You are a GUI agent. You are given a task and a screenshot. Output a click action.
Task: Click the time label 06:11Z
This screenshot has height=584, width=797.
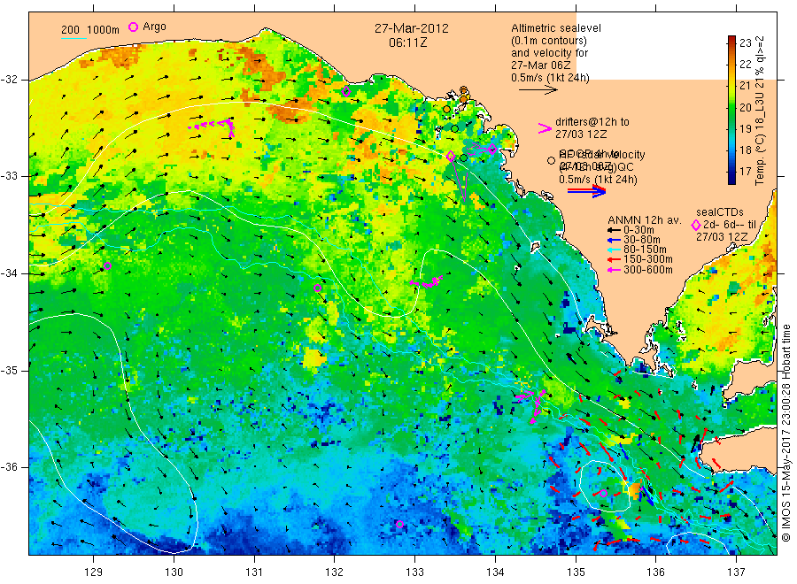[x=407, y=42]
